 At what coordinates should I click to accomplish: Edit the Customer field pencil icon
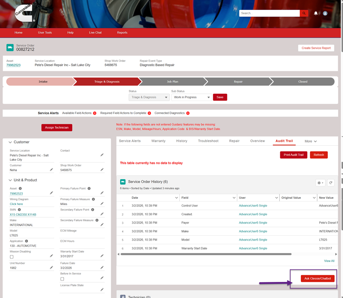tap(51, 170)
